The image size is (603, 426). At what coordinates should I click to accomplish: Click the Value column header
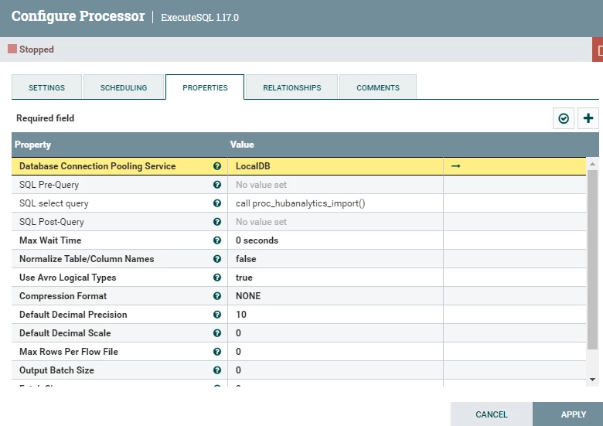[x=242, y=145]
